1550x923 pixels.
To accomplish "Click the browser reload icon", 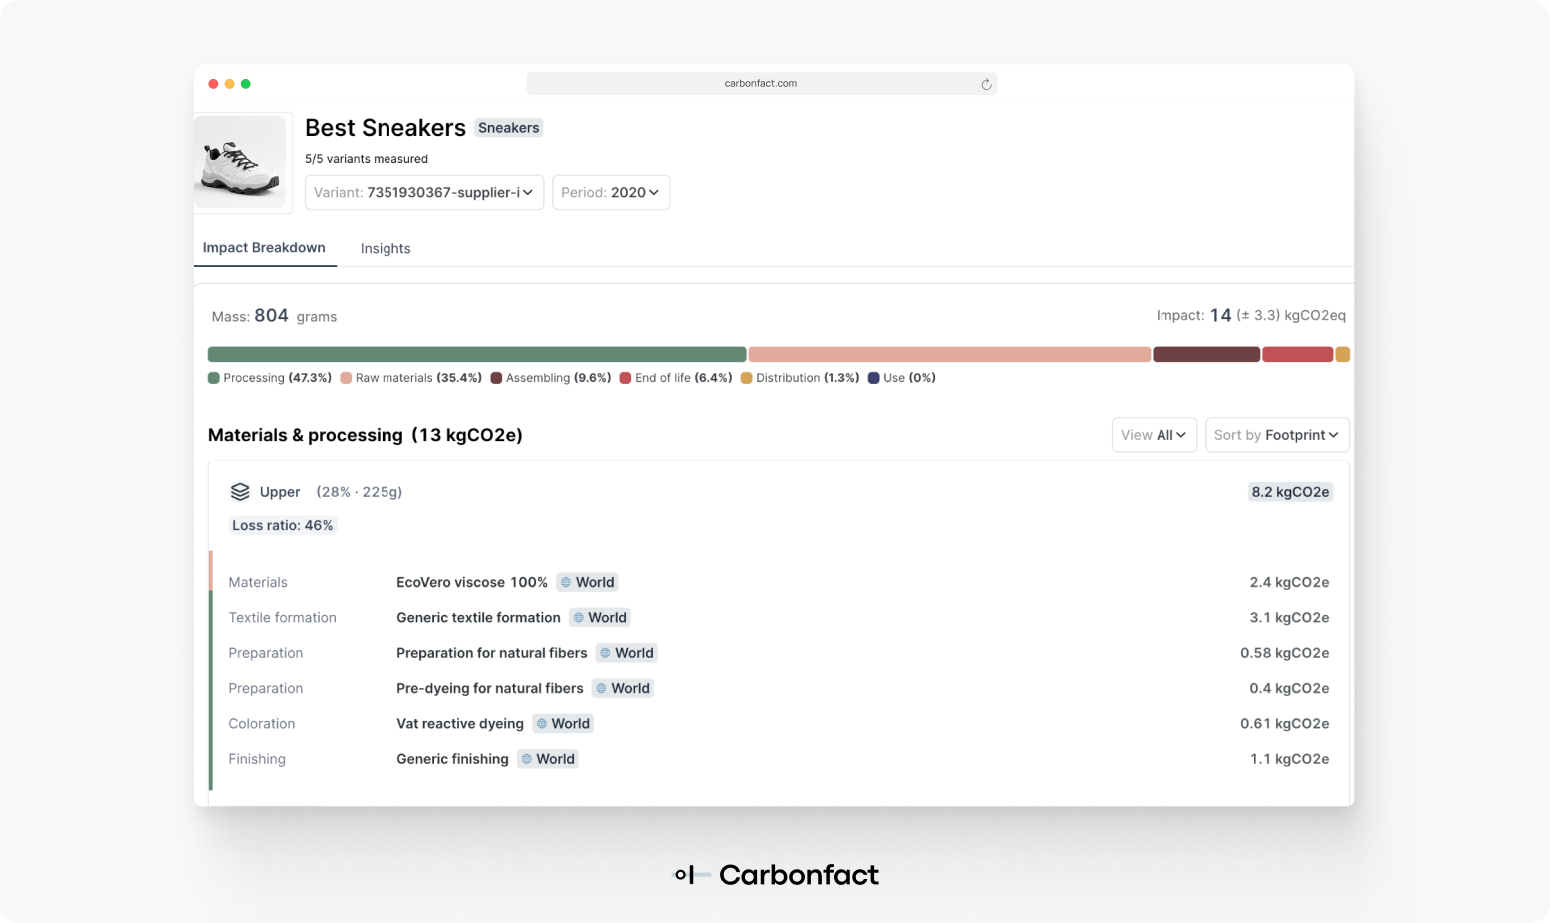I will click(986, 84).
